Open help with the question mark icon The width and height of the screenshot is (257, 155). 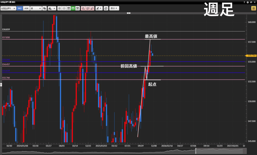tap(244, 2)
